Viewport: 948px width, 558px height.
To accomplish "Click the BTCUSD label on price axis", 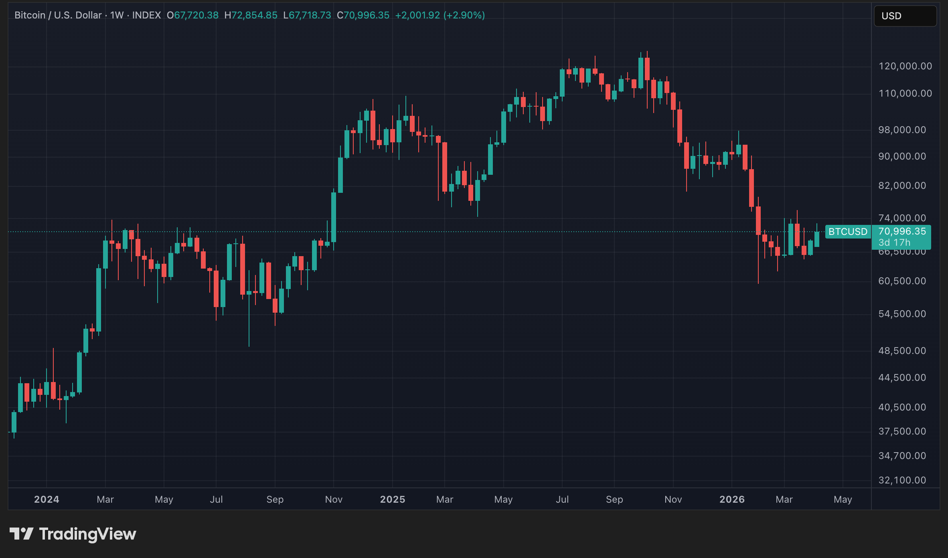I will pyautogui.click(x=847, y=231).
